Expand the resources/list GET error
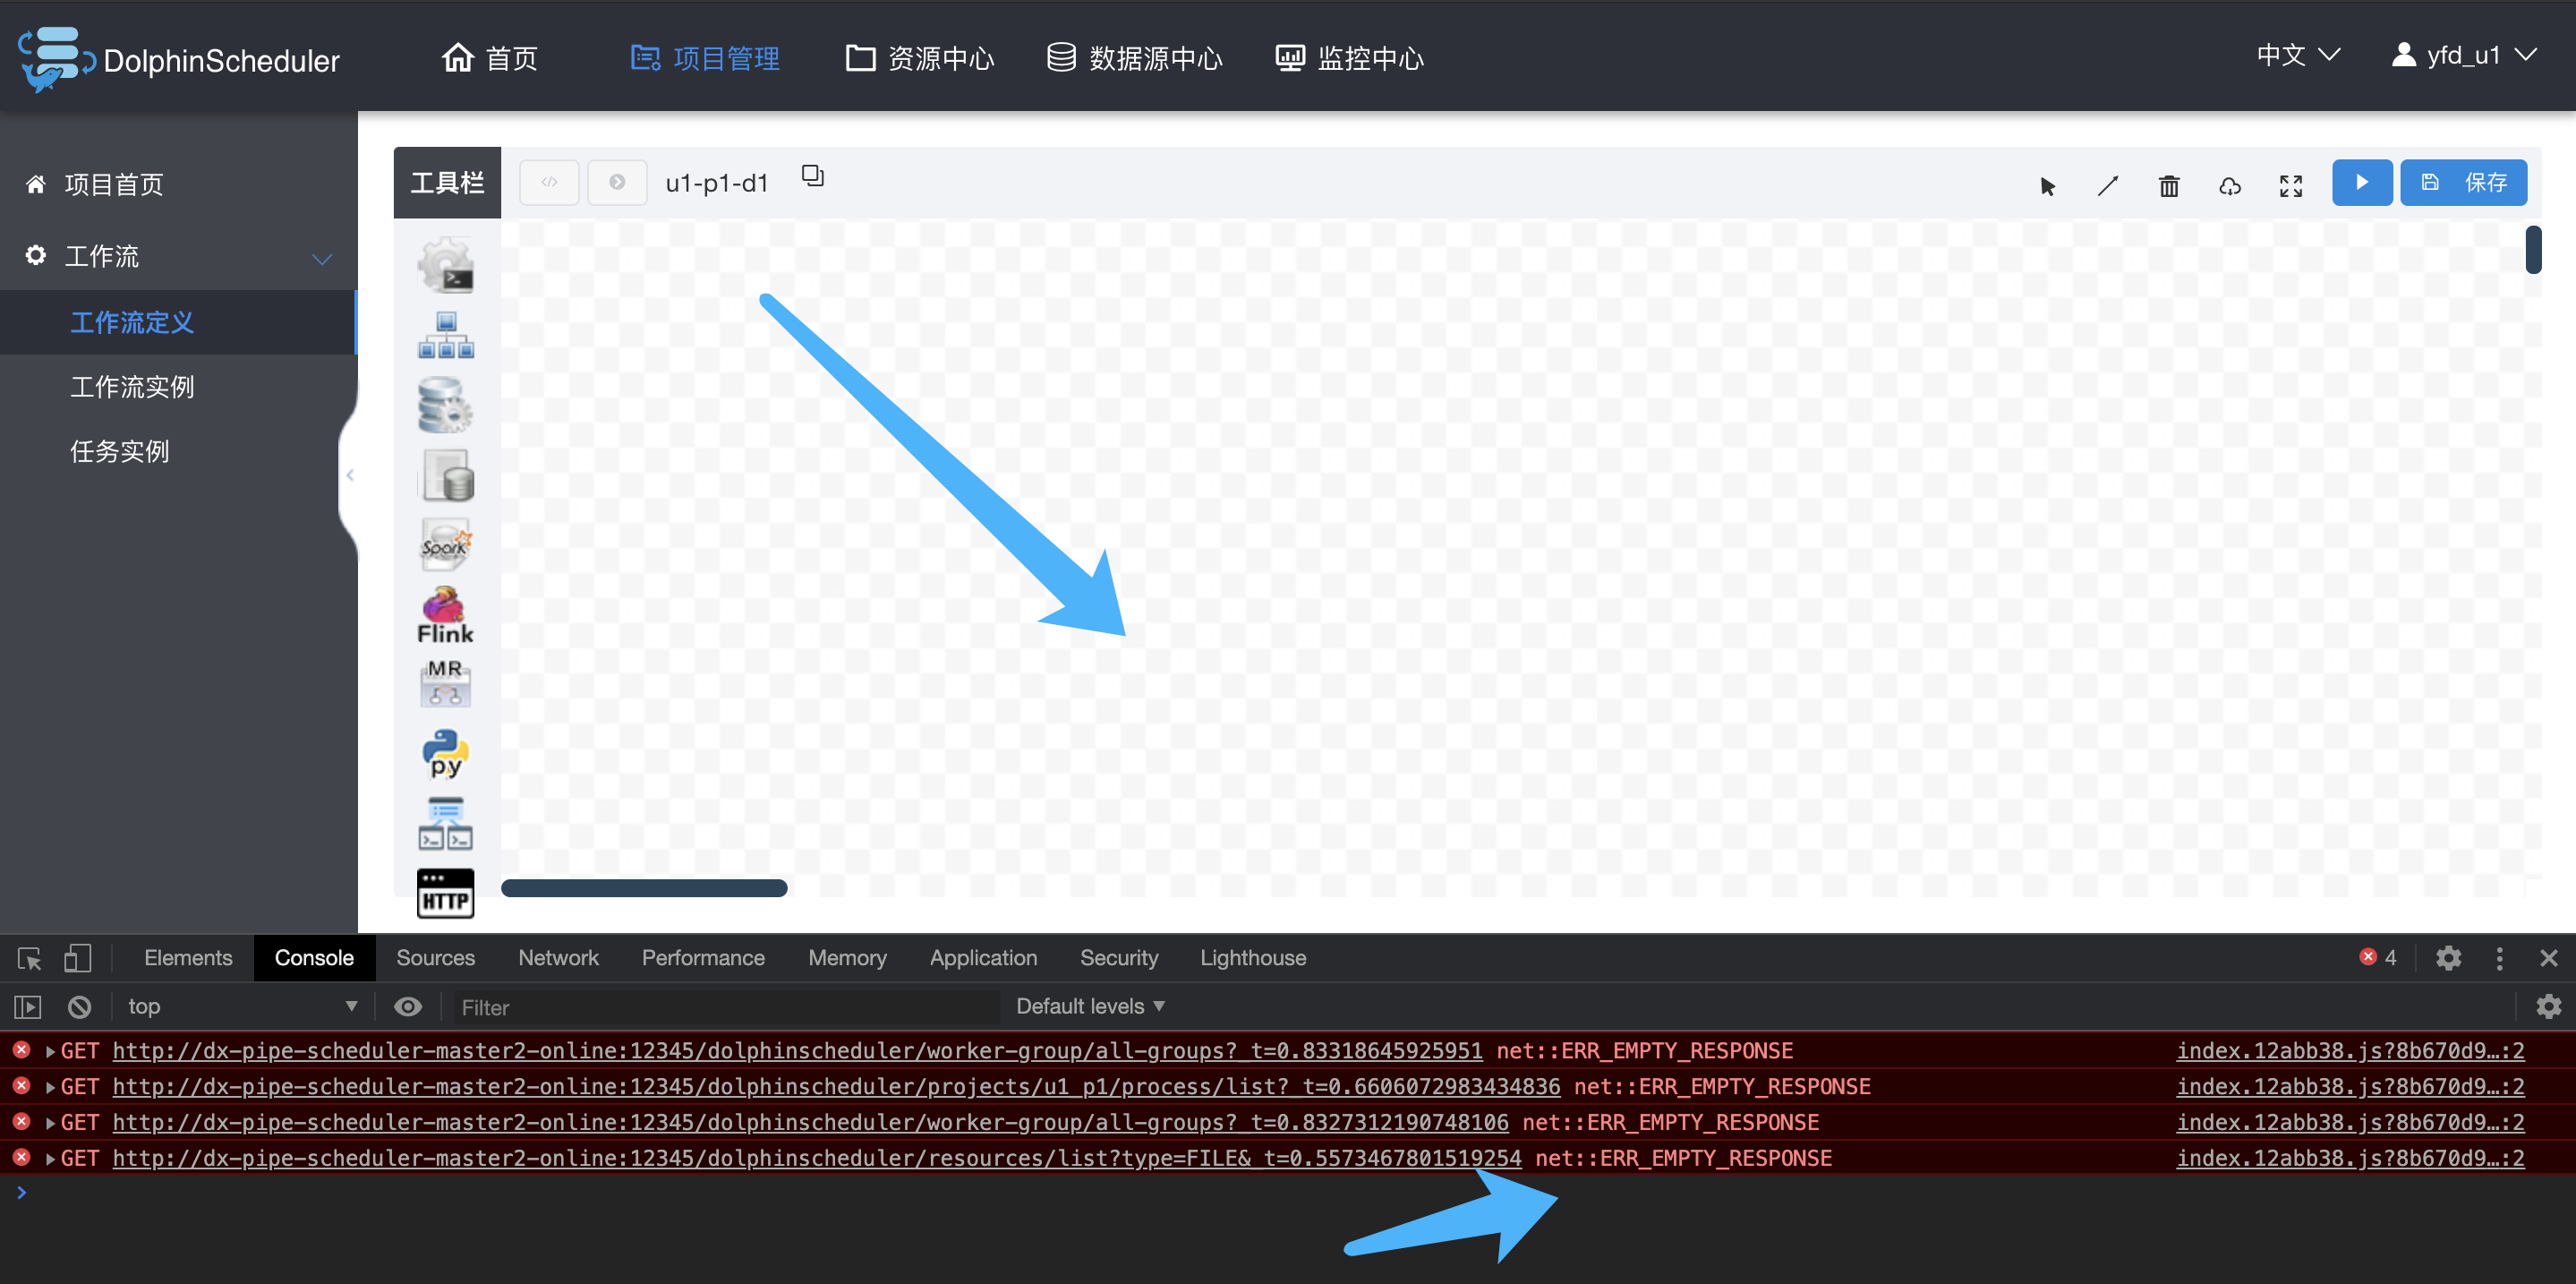Image resolution: width=2576 pixels, height=1284 pixels. tap(50, 1160)
